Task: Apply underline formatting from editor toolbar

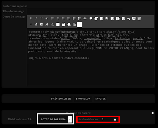Action: pos(41,19)
